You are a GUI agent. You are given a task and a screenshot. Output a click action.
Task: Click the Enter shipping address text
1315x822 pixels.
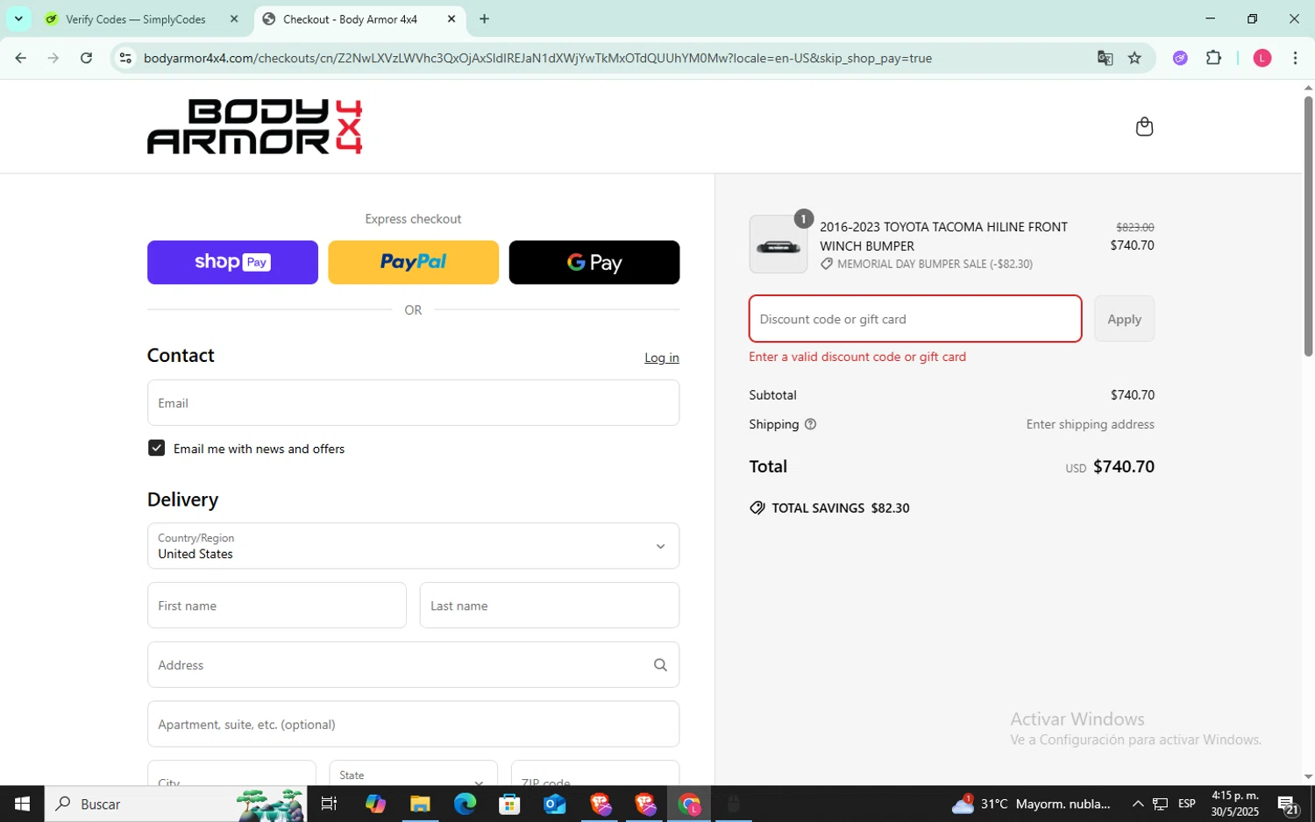click(1090, 424)
